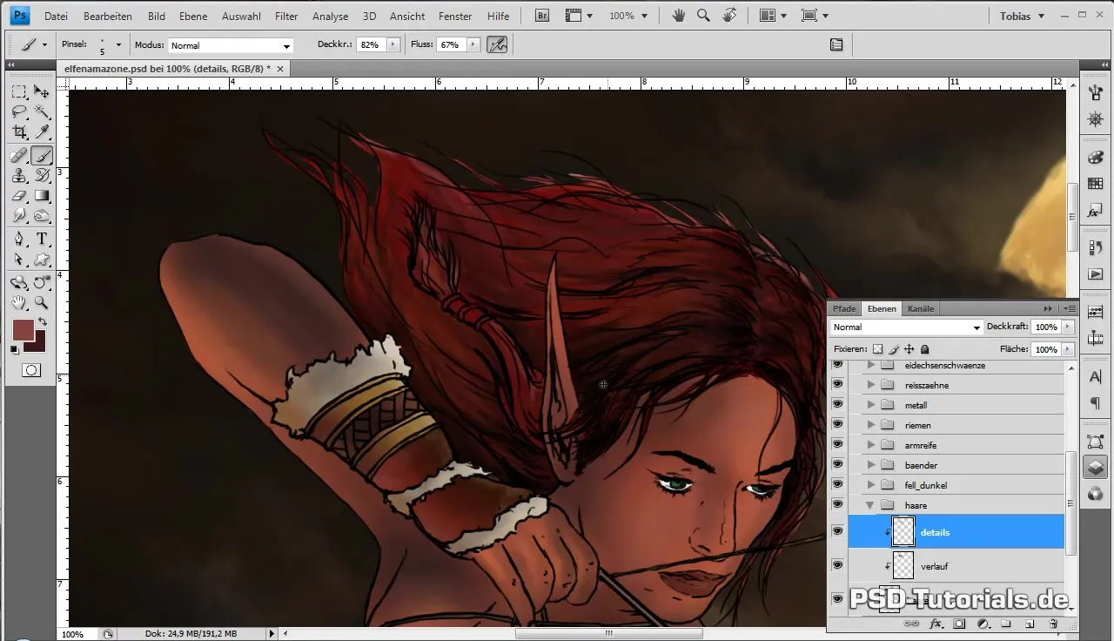Select the Eraser tool

[19, 196]
